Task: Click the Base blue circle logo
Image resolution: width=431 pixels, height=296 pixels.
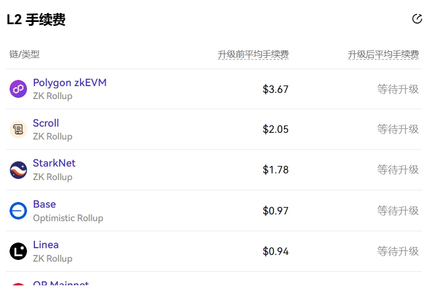Action: [x=19, y=210]
